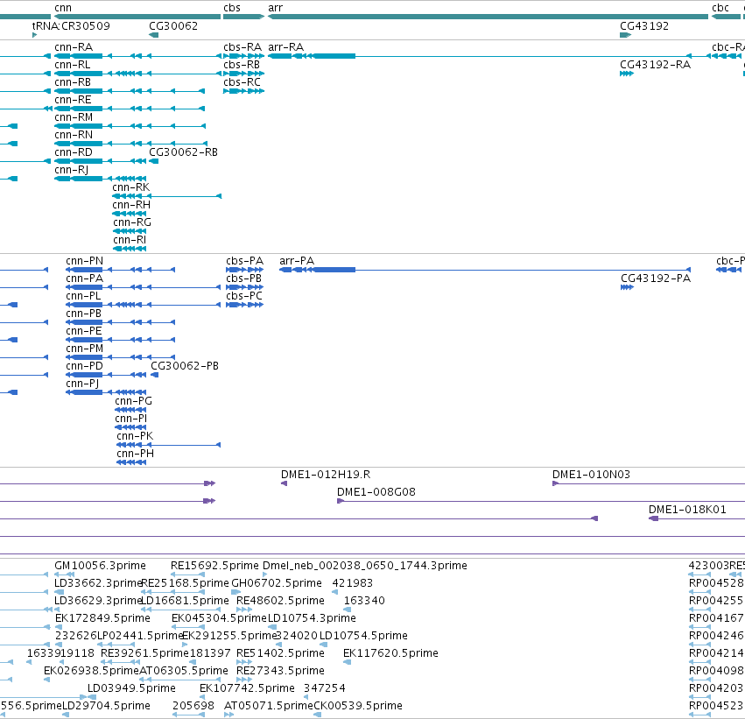This screenshot has height=719, width=745.
Task: Select transcript cnn-RE
Action: 73,100
